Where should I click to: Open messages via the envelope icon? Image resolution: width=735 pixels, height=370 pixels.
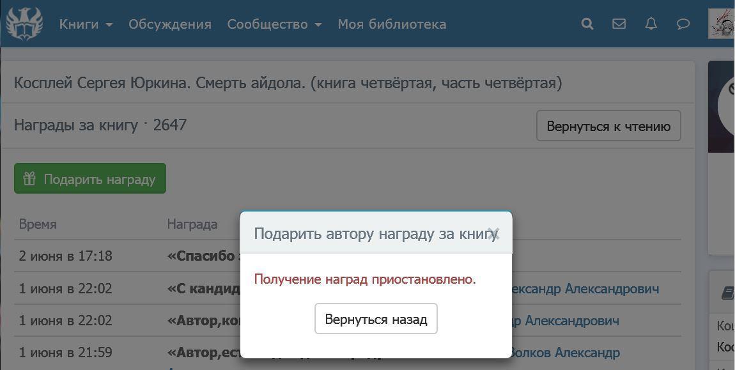tap(619, 24)
